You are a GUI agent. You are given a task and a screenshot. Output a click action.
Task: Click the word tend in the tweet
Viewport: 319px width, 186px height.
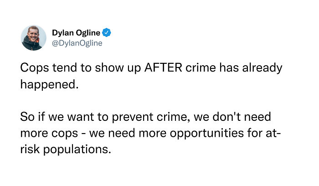65,67
